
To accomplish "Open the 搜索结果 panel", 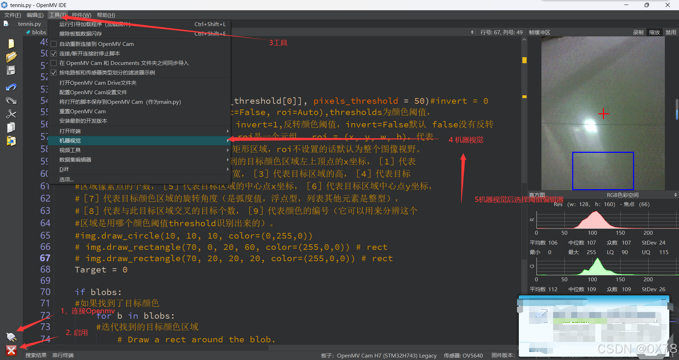I will point(36,355).
